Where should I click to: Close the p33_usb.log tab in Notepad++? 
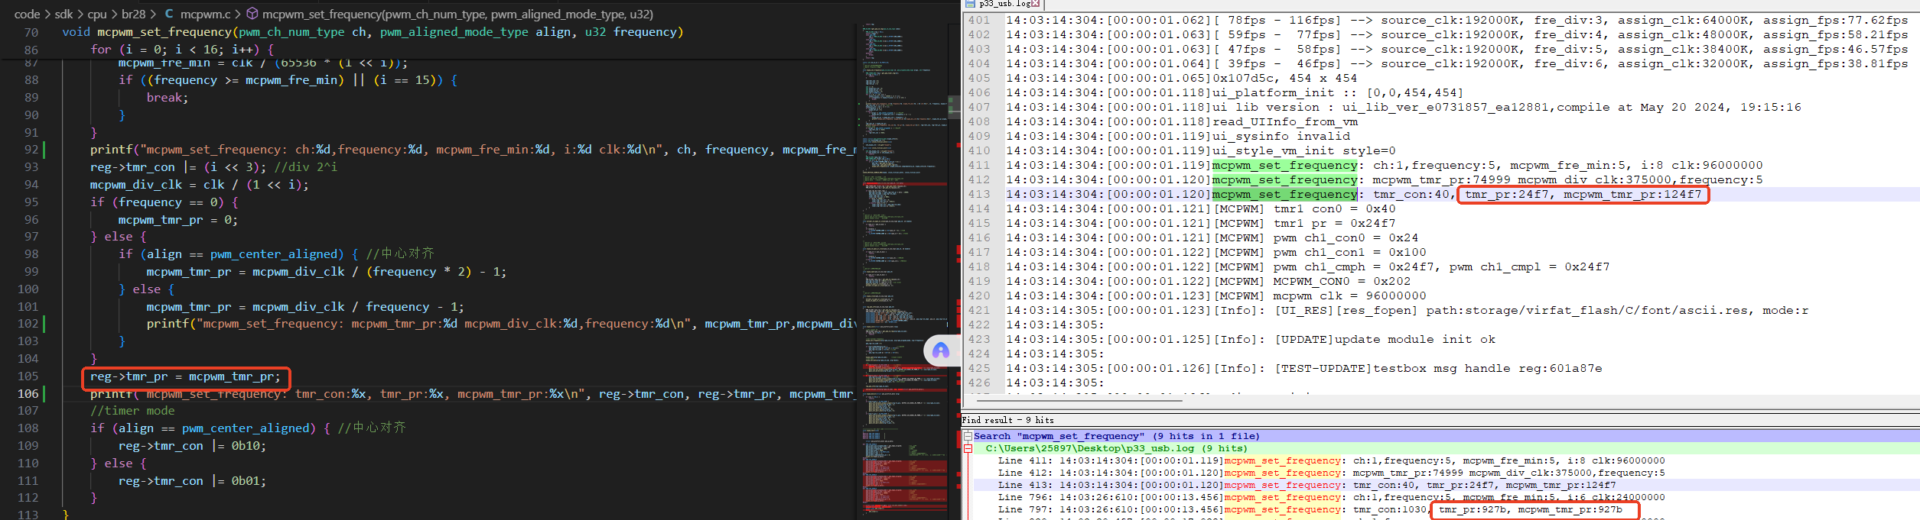click(x=1036, y=4)
